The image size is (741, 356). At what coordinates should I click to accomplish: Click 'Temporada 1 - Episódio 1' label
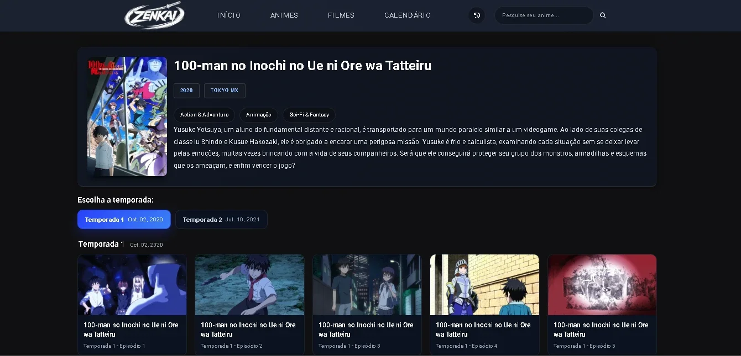point(114,346)
